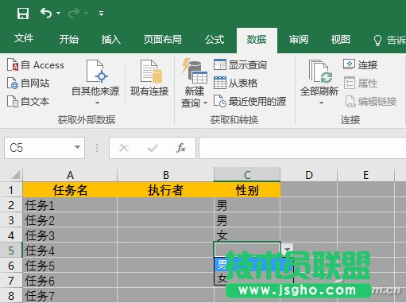The image size is (406, 303).
Task: Open the Name Box dropdown arrow
Action: [77, 147]
